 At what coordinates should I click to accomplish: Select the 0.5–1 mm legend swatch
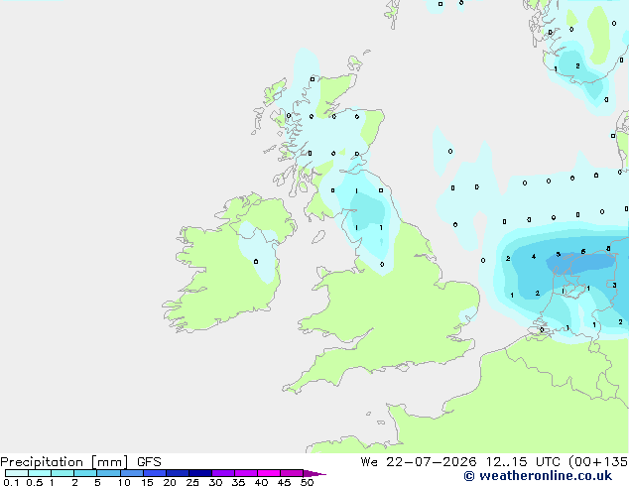[40, 473]
